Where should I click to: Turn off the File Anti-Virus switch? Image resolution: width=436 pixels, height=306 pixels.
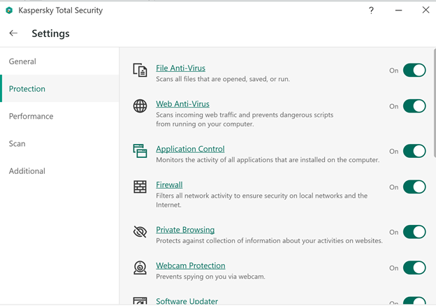pyautogui.click(x=414, y=70)
